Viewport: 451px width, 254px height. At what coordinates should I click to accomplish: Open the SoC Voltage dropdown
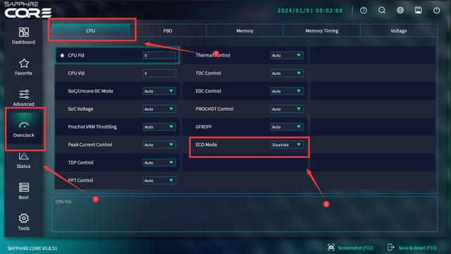point(159,109)
